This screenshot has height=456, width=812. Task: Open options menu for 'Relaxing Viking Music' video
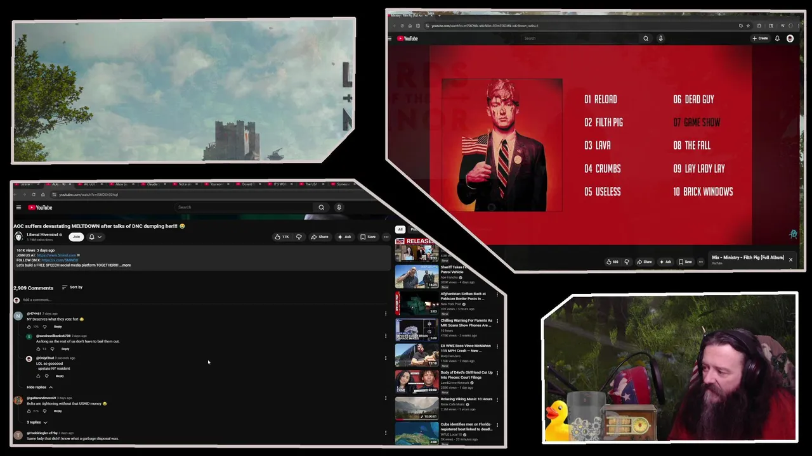point(497,400)
